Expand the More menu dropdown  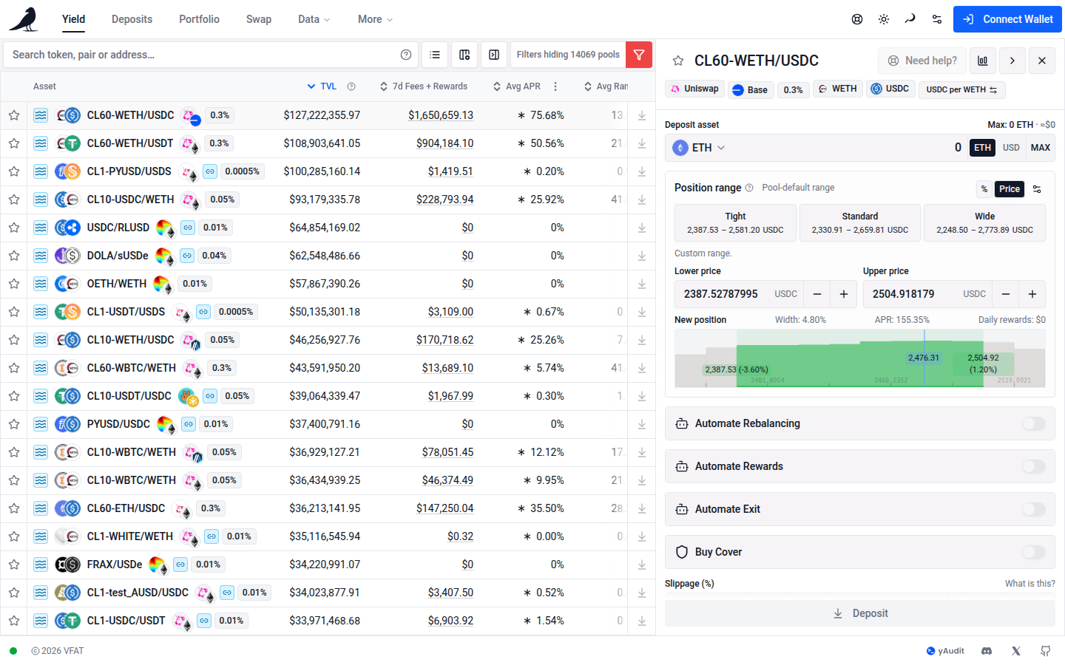tap(376, 19)
